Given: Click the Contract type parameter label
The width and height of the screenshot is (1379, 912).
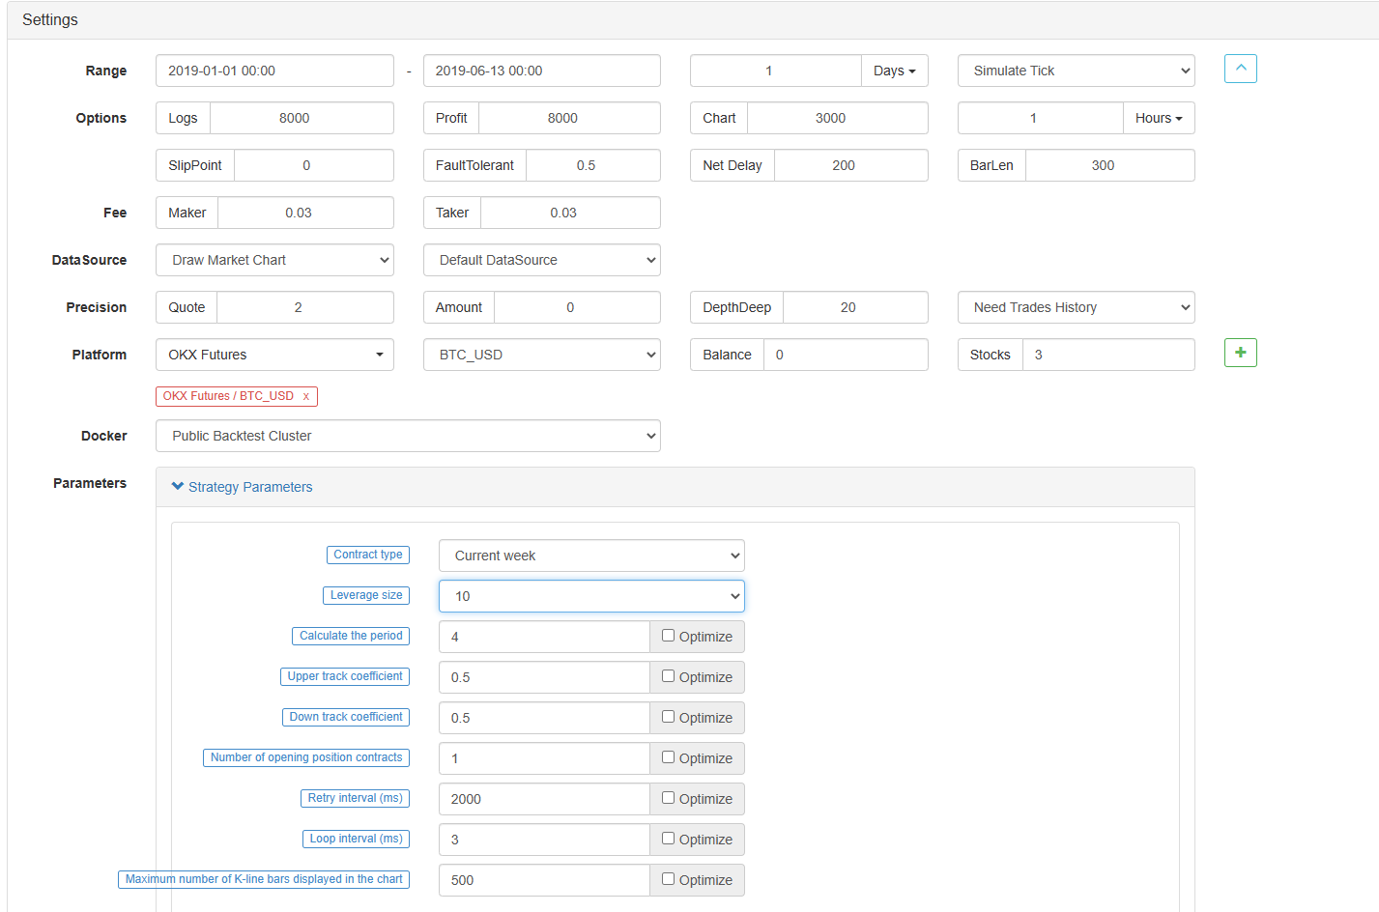Looking at the screenshot, I should (x=368, y=555).
